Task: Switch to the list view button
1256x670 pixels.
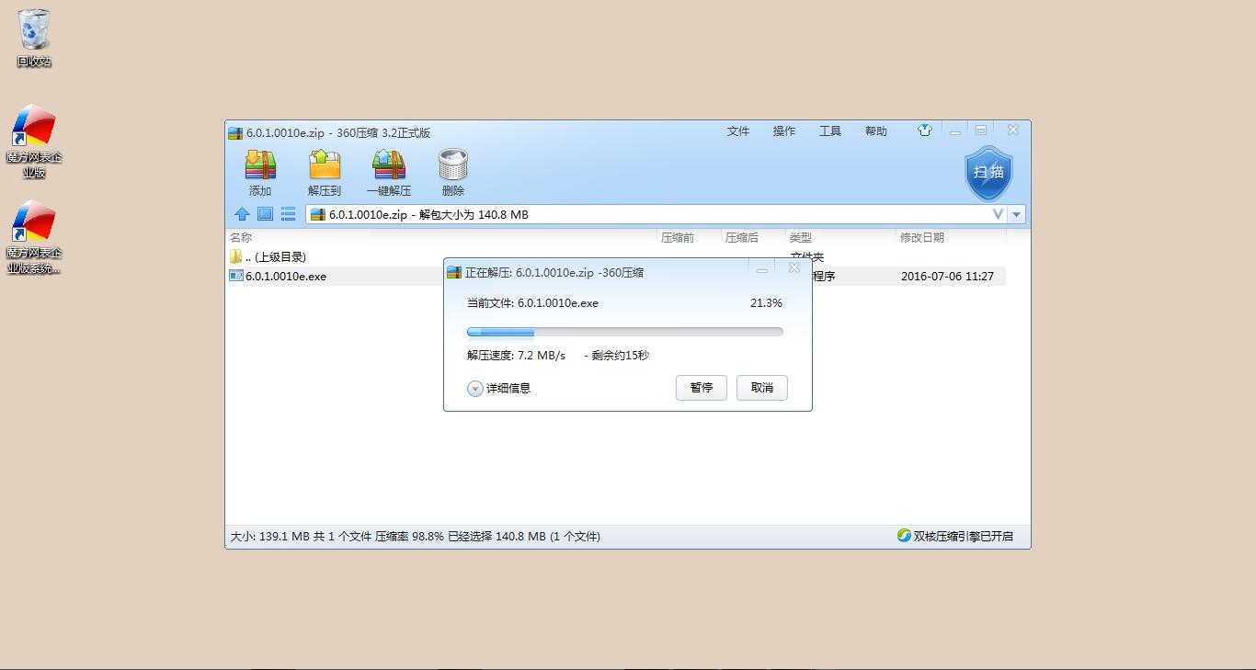Action: pyautogui.click(x=288, y=214)
